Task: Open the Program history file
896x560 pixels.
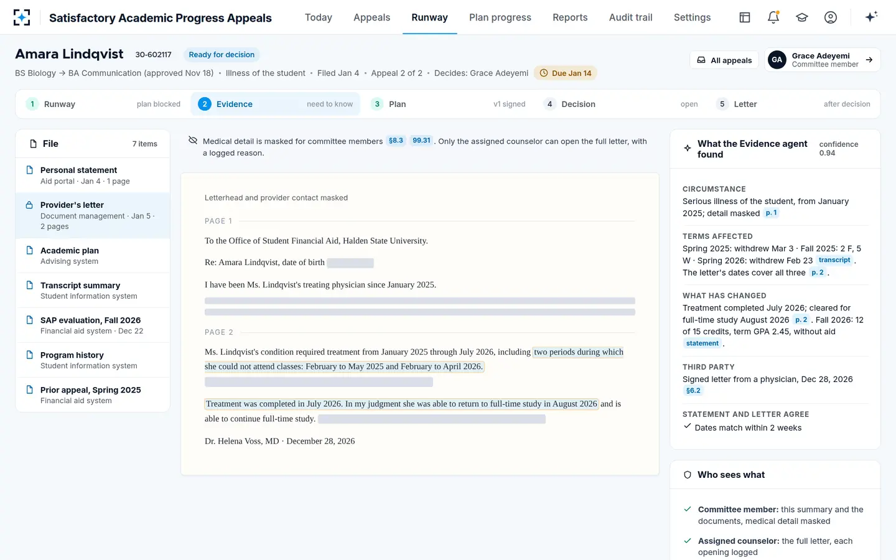Action: (93, 360)
